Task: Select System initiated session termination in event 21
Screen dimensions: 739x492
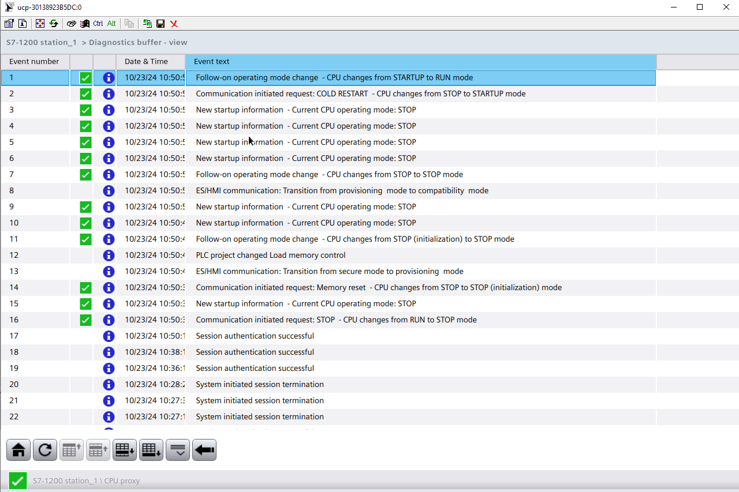Action: click(260, 401)
